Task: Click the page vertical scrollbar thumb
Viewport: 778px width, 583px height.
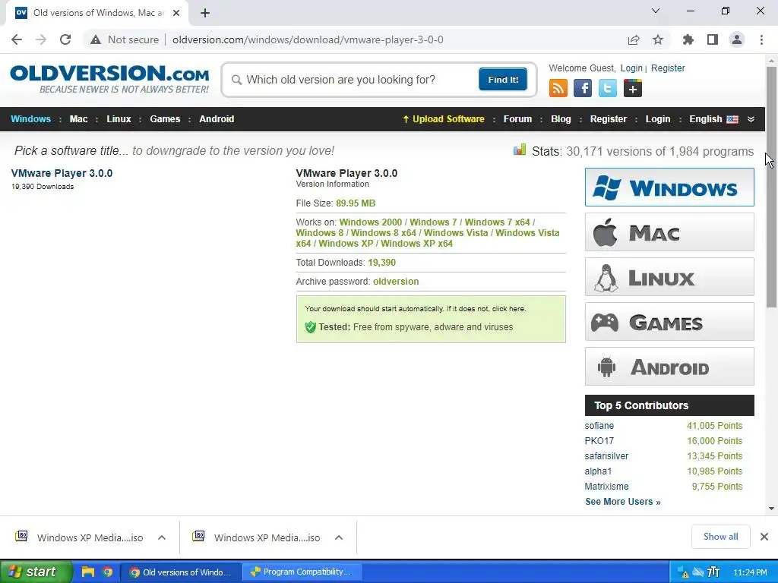Action: [x=771, y=187]
